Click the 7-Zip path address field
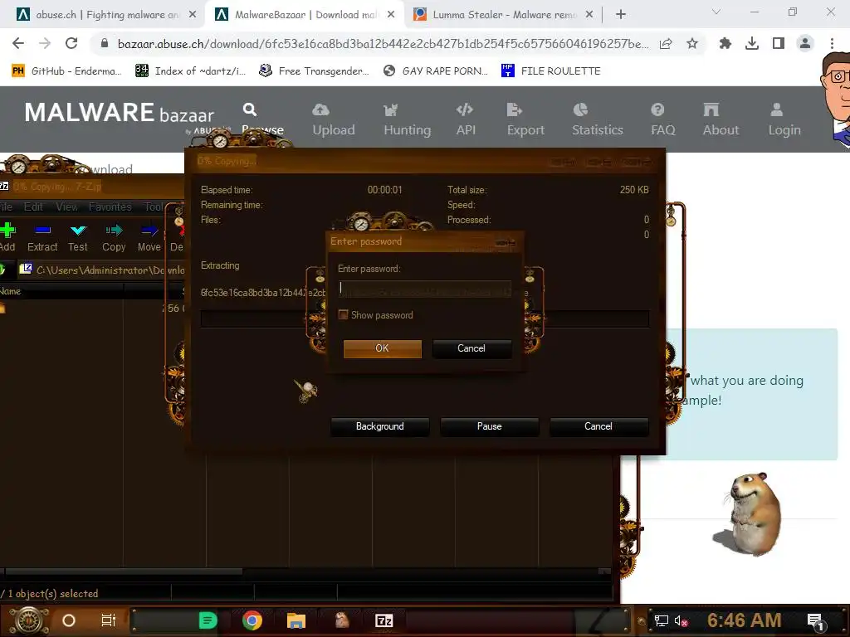850x637 pixels. pos(102,270)
